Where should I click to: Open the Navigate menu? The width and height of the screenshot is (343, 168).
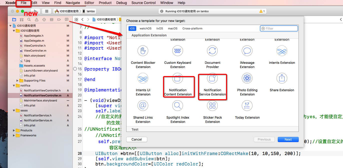[x=73, y=3]
